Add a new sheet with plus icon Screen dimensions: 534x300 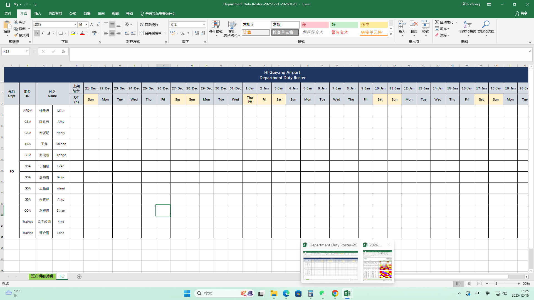tap(79, 276)
